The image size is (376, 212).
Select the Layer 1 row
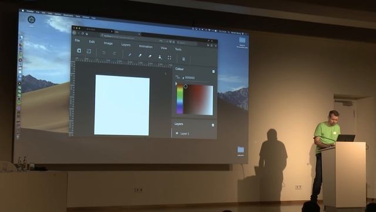click(194, 134)
